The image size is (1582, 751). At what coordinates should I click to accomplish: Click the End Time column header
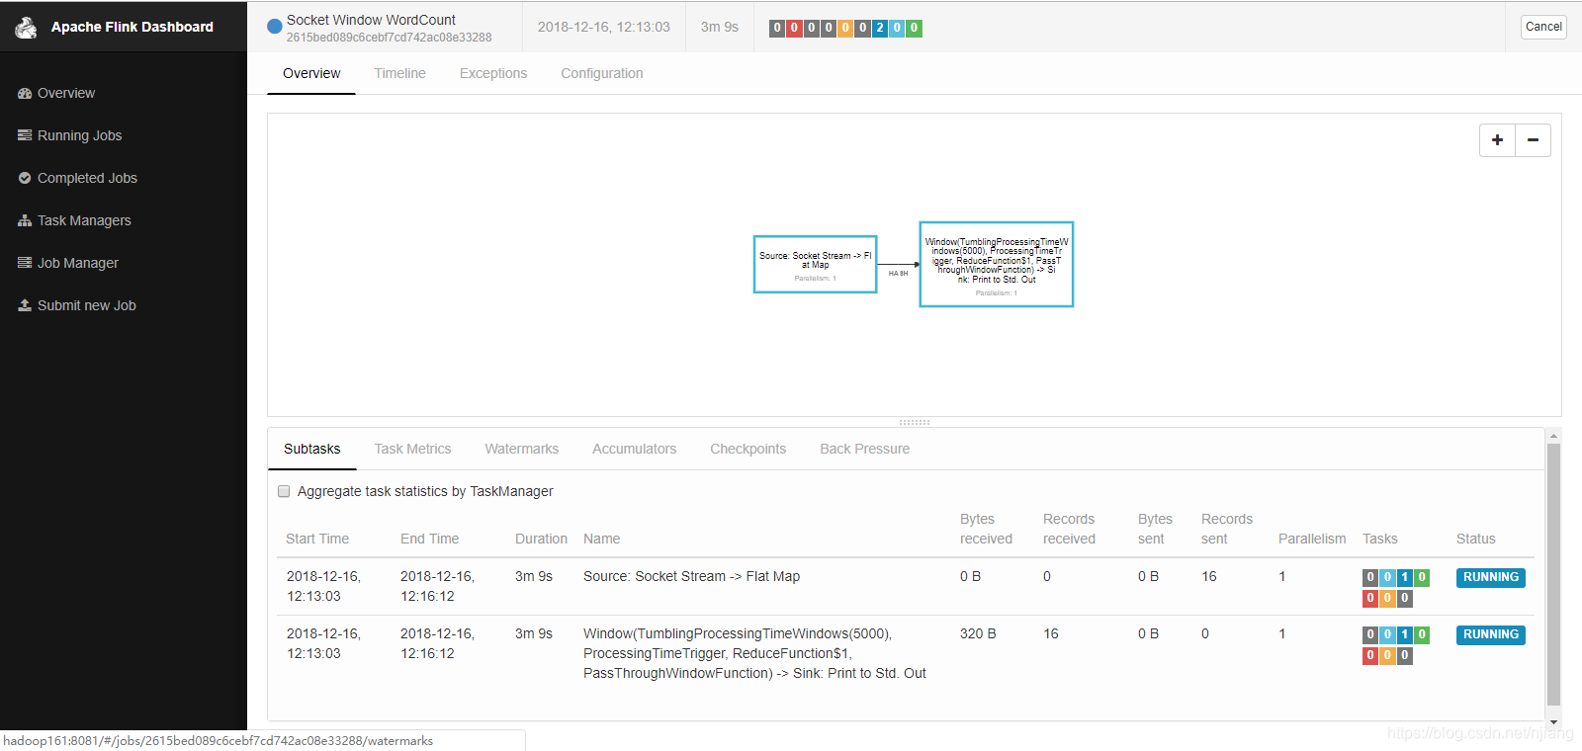tap(430, 539)
